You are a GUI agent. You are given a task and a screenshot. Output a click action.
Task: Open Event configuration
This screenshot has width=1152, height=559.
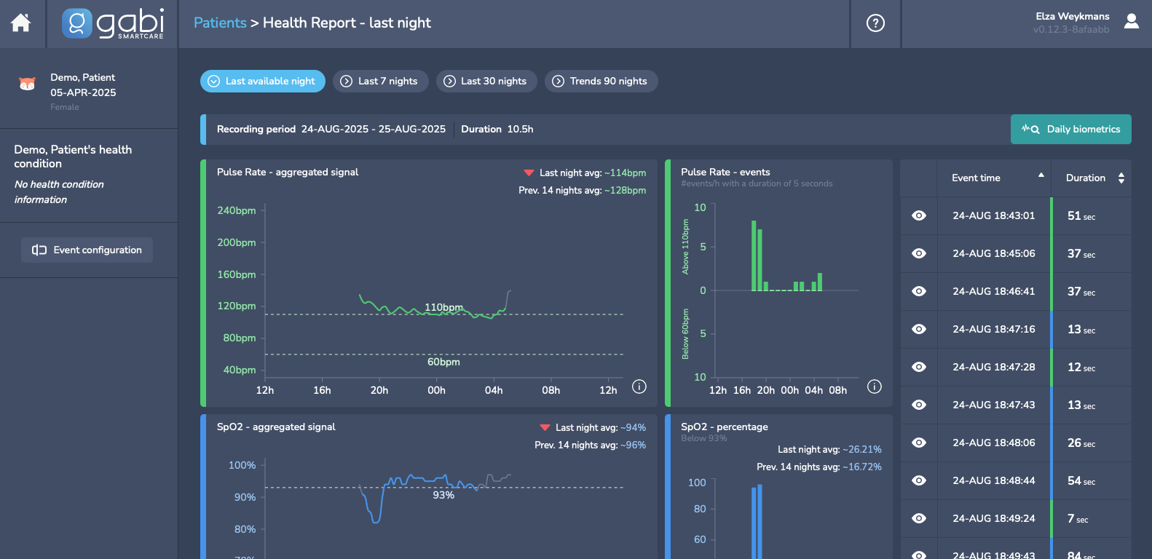(x=87, y=250)
